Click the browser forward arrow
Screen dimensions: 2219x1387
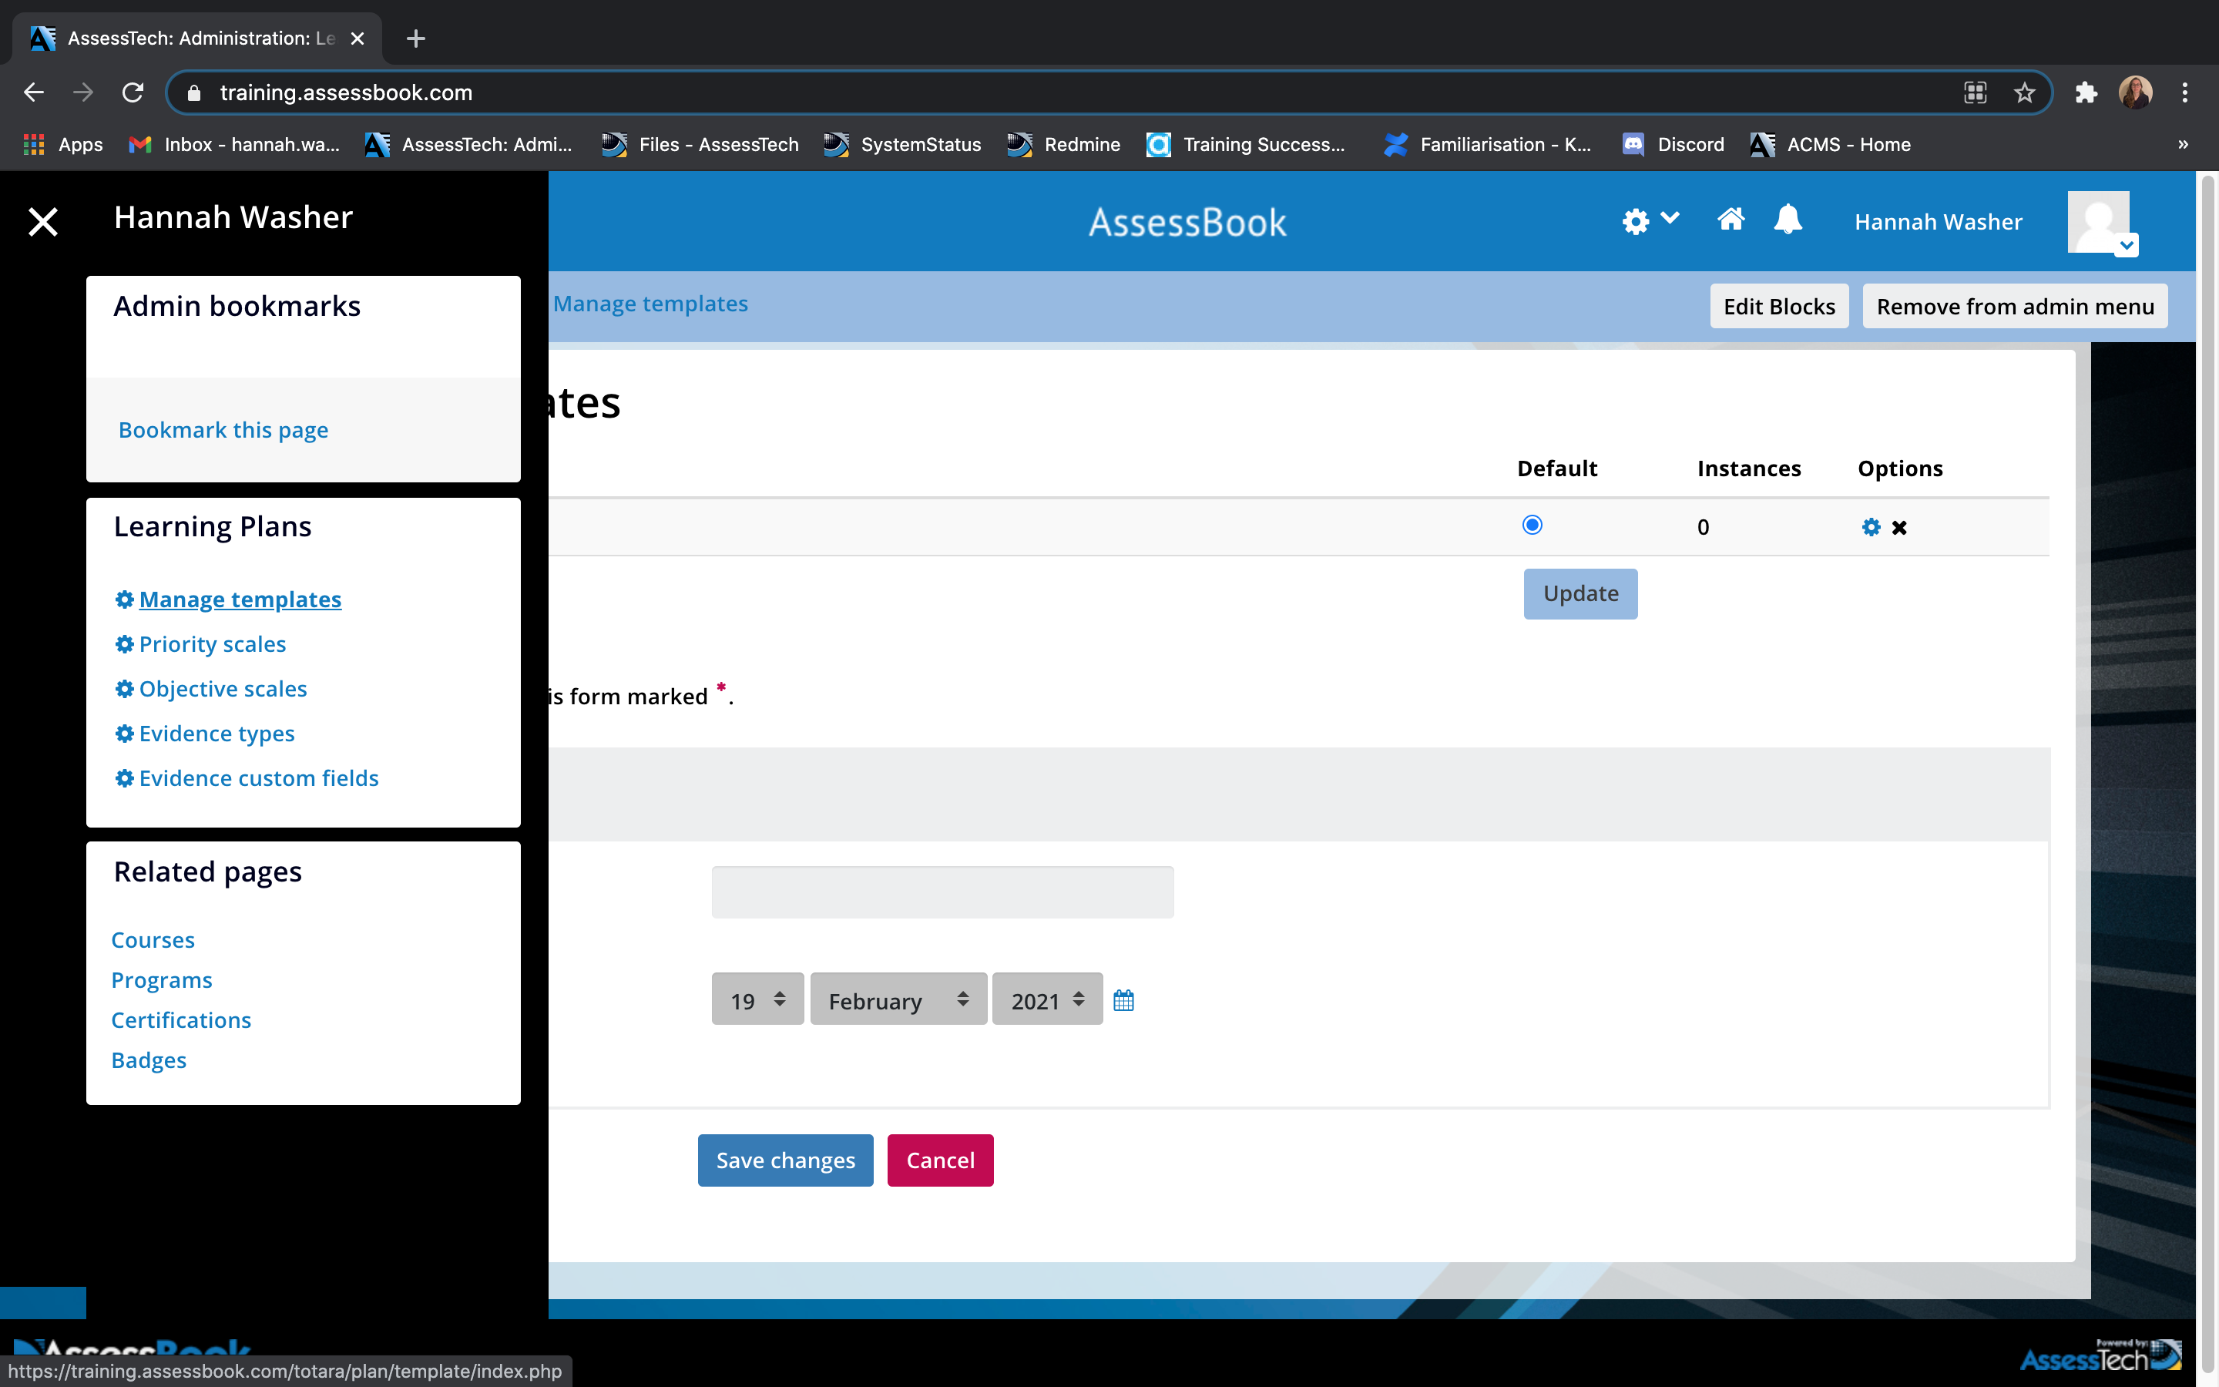(x=83, y=92)
